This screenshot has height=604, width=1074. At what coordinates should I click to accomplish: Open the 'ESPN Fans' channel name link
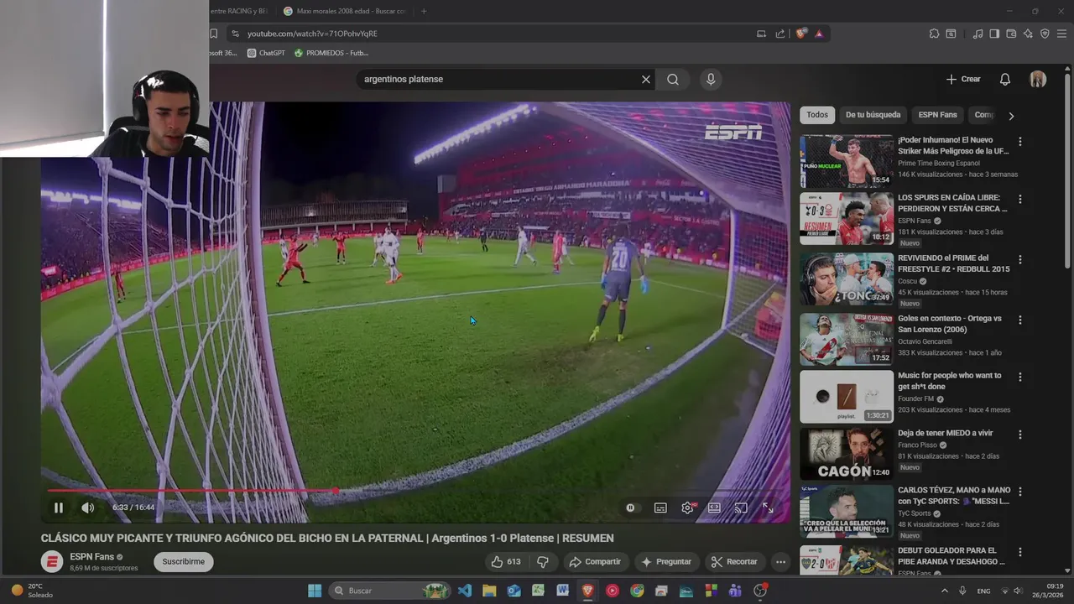(x=91, y=557)
